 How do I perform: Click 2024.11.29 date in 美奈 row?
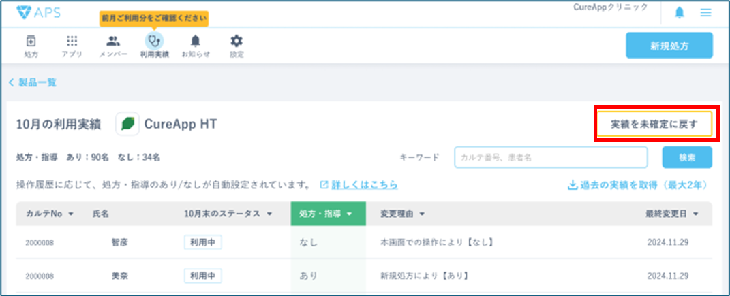pos(667,276)
